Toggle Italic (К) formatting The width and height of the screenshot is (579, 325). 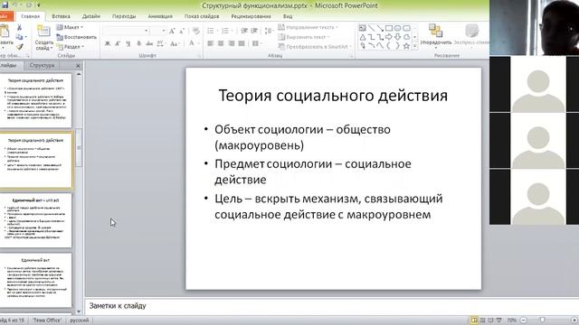(x=118, y=44)
